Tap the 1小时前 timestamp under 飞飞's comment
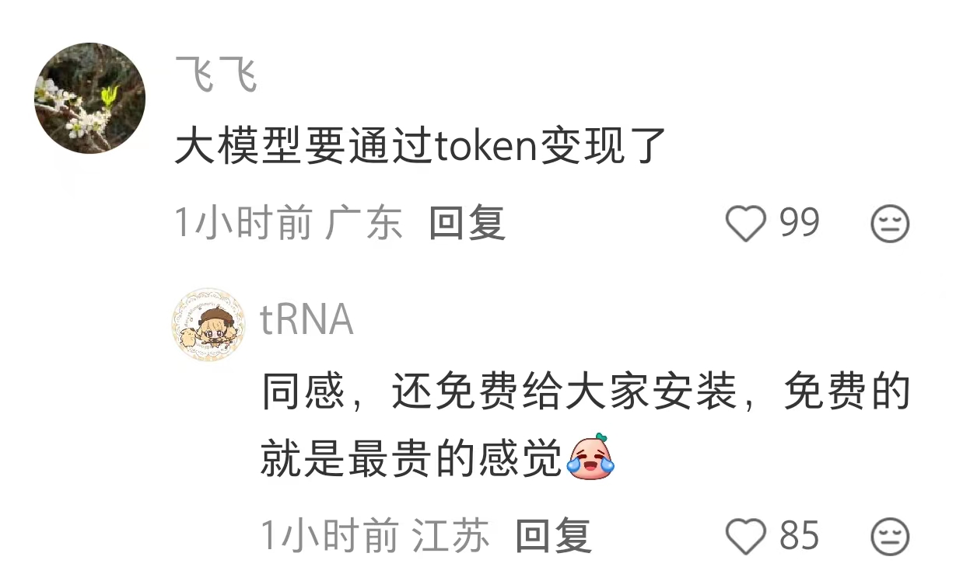This screenshot has height=588, width=970. pyautogui.click(x=243, y=224)
